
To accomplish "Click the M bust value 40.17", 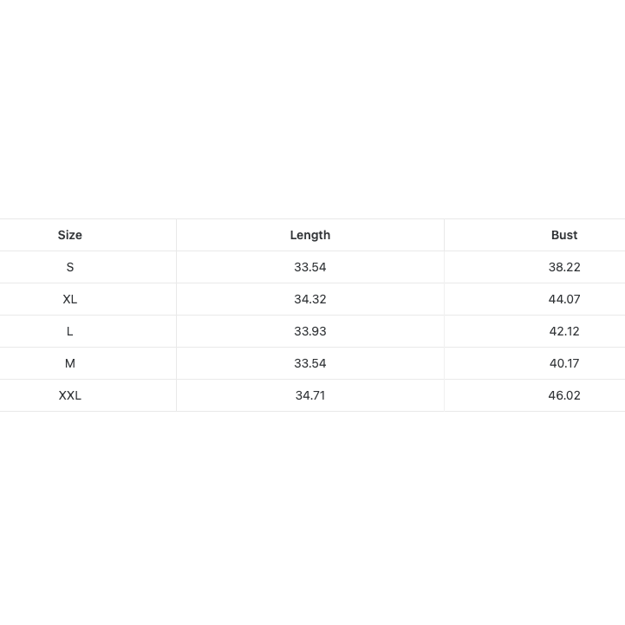I will coord(564,363).
